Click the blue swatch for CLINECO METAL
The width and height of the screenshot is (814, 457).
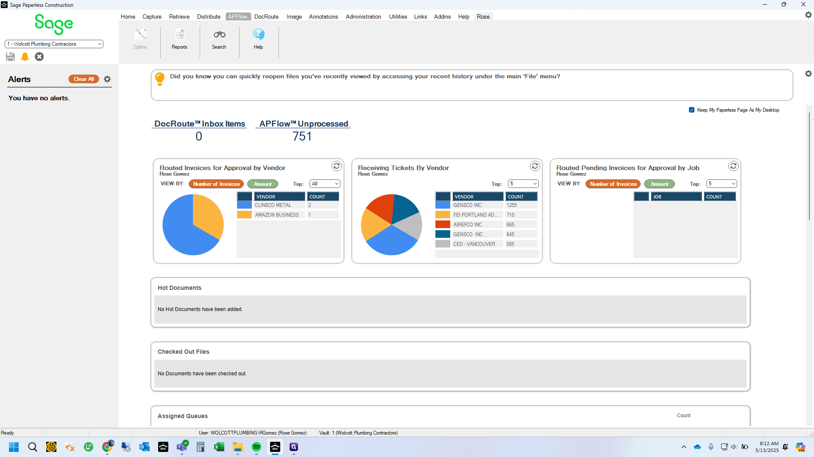tap(244, 205)
